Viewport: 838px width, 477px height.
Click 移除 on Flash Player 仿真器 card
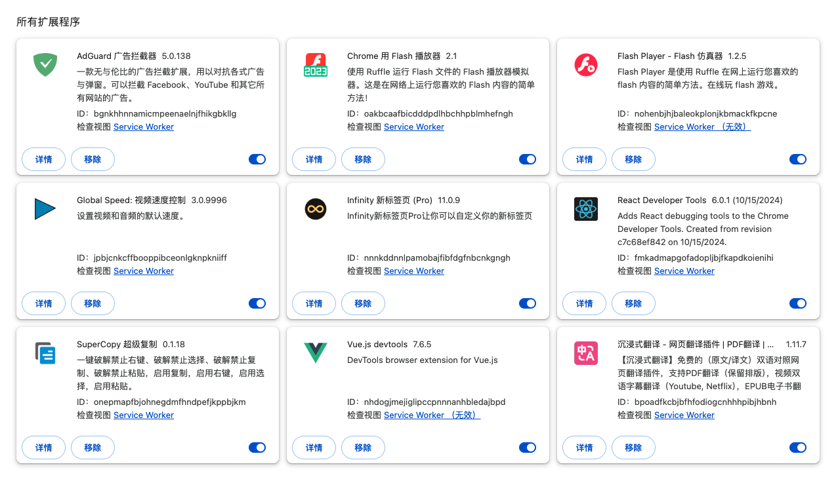click(633, 159)
